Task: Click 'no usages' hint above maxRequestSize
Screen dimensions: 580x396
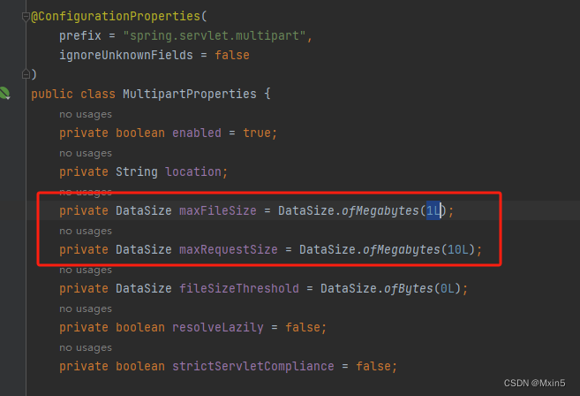Action: tap(86, 232)
